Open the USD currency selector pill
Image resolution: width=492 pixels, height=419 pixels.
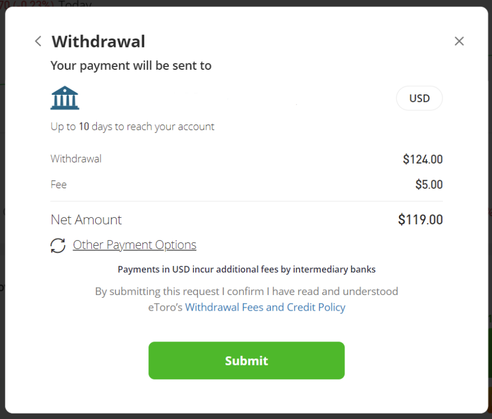click(419, 98)
